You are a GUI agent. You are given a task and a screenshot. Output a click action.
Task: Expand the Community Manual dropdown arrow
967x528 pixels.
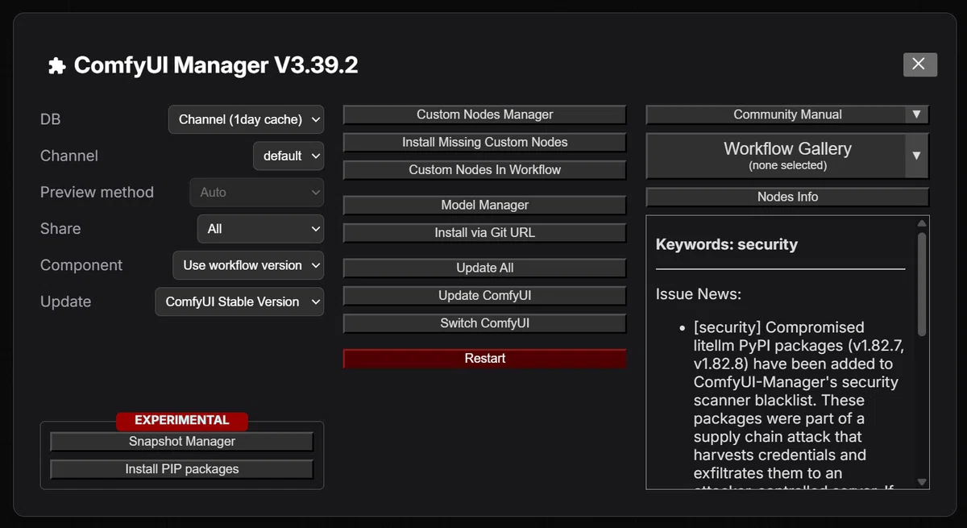point(916,114)
